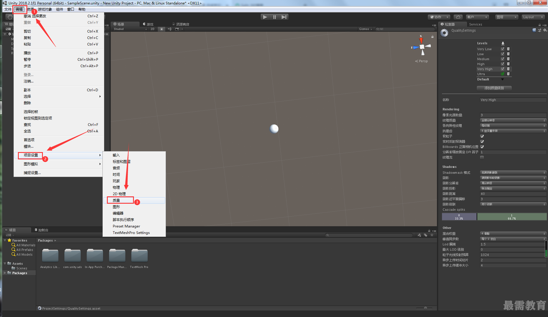Screen dimensions: 548x317
Task: Select 质量 in the project settings submenu
Action: 134,200
